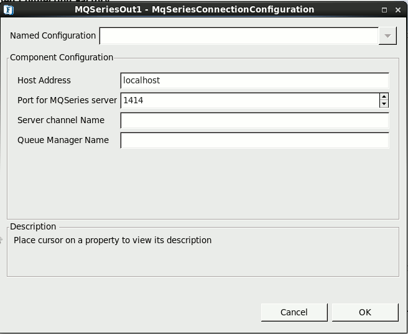
Task: Confirm settings with the OK button
Action: [365, 312]
